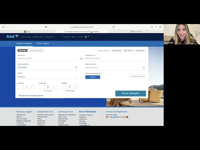Open the return date calendar icon
Screen dimensions: 200x150
coord(144,67)
